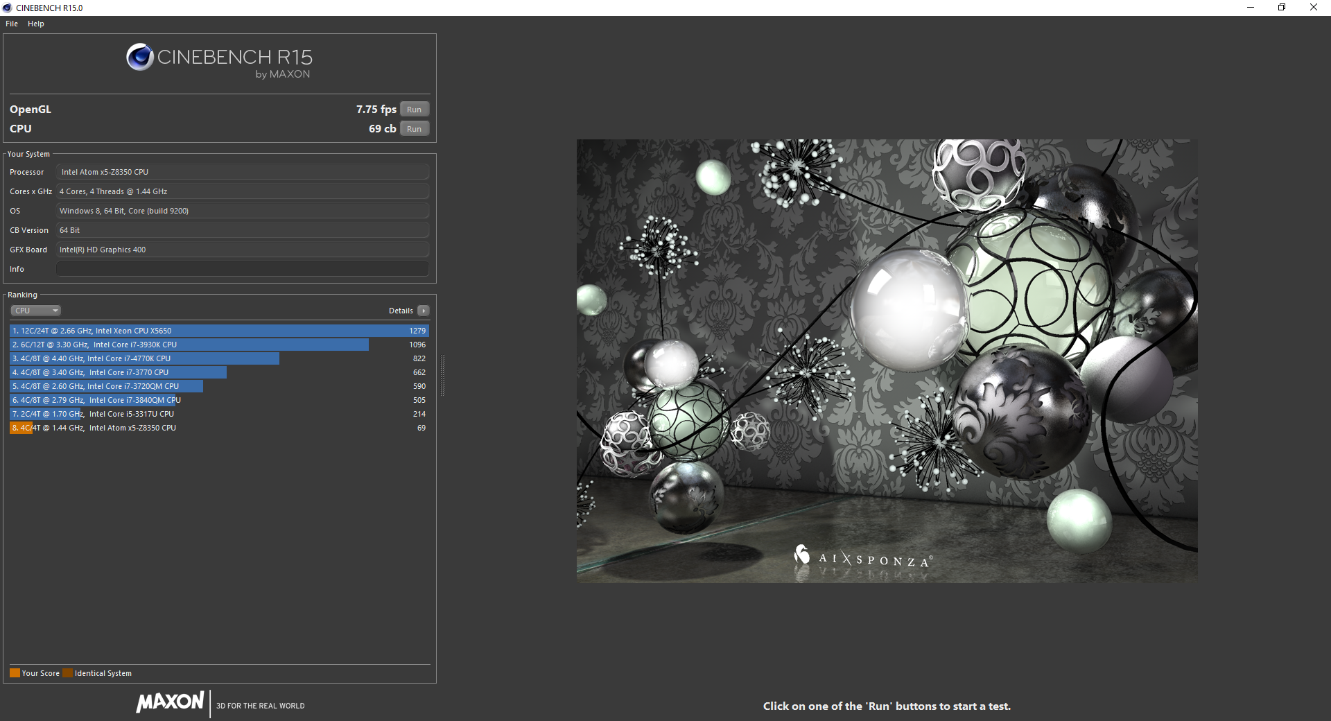1331x721 pixels.
Task: Select ranking row Intel Core i7-3770
Action: click(219, 372)
